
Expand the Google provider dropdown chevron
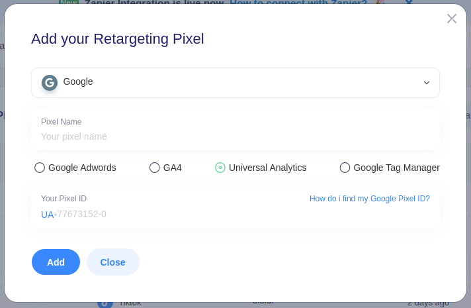coord(426,83)
